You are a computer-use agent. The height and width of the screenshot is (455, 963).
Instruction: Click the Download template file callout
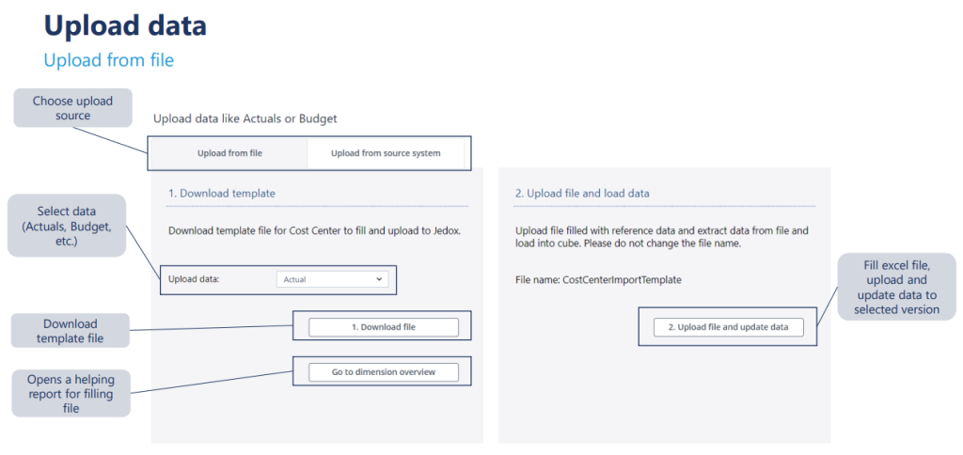coord(70,330)
